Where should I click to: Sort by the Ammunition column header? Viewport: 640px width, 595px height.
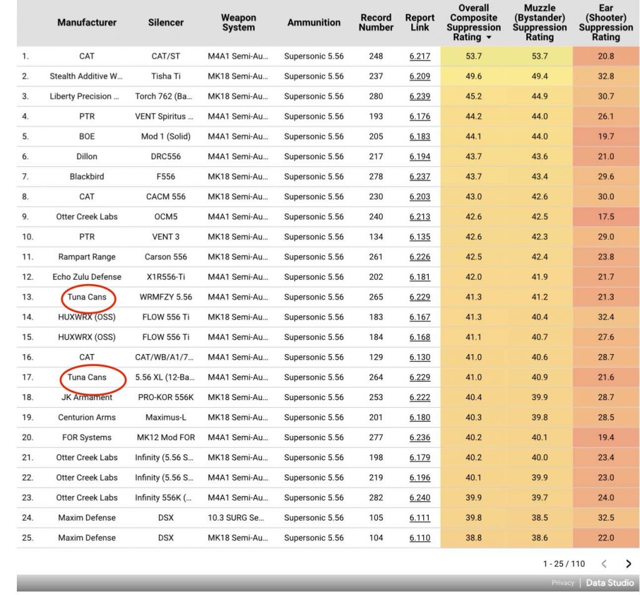point(314,22)
